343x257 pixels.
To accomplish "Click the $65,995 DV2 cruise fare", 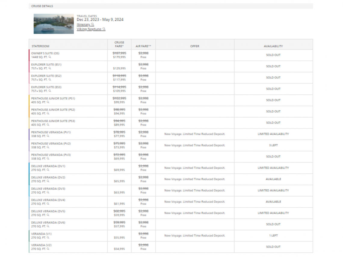I will [119, 181].
